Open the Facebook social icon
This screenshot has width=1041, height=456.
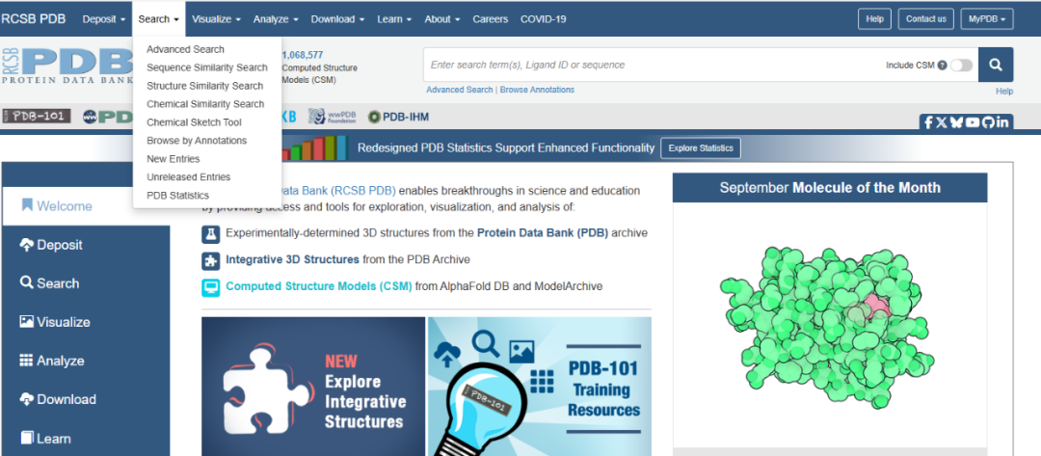tap(928, 122)
